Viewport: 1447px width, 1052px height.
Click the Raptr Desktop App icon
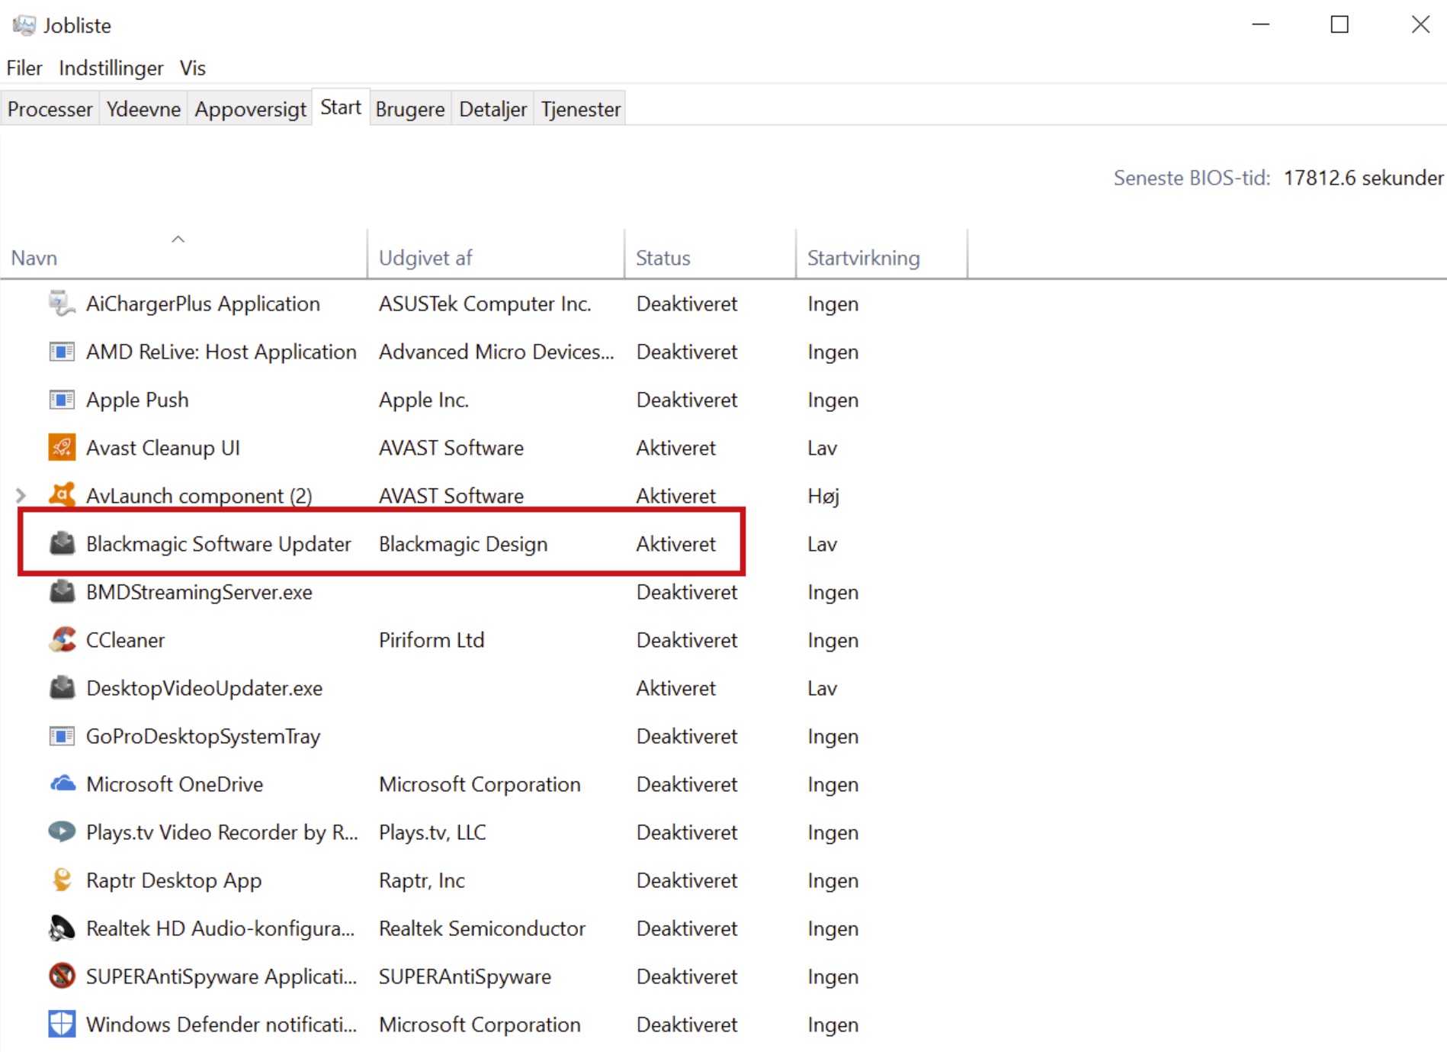(x=62, y=880)
